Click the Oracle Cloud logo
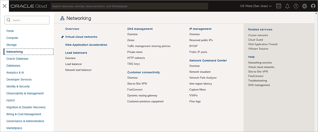 tap(29, 6)
